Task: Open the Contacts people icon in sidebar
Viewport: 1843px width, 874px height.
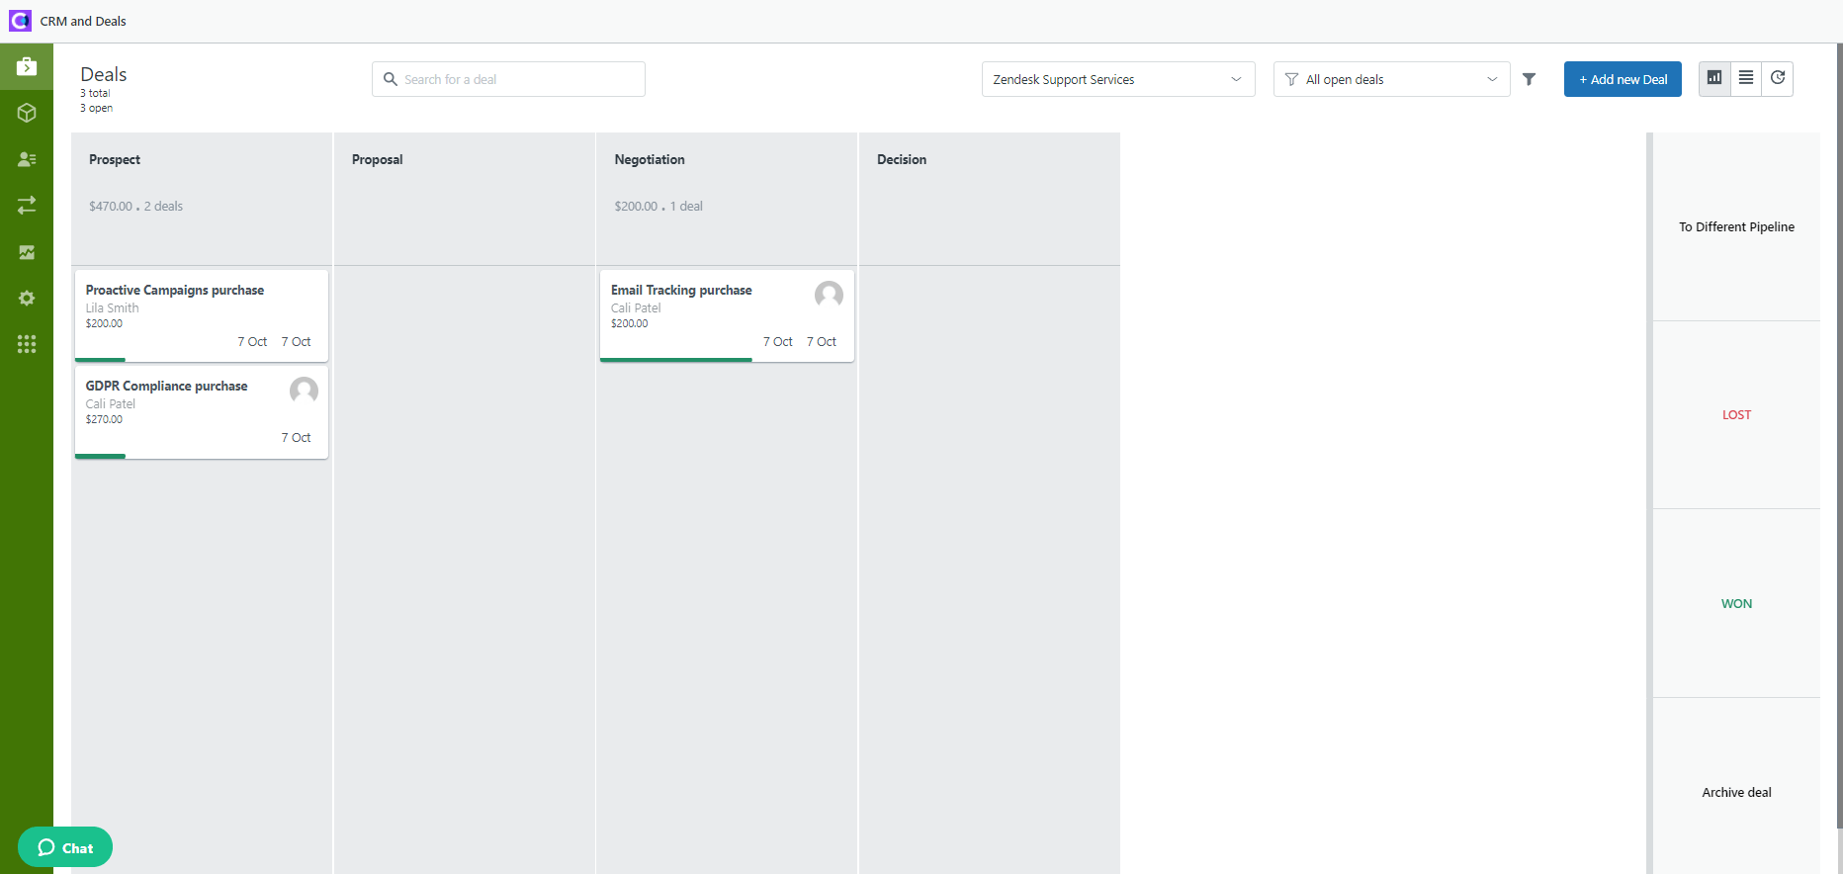Action: pos(27,159)
